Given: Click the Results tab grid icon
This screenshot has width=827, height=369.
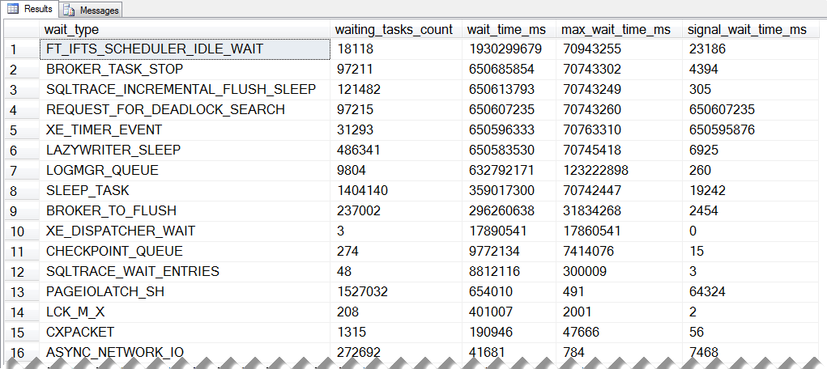Looking at the screenshot, I should coord(14,9).
